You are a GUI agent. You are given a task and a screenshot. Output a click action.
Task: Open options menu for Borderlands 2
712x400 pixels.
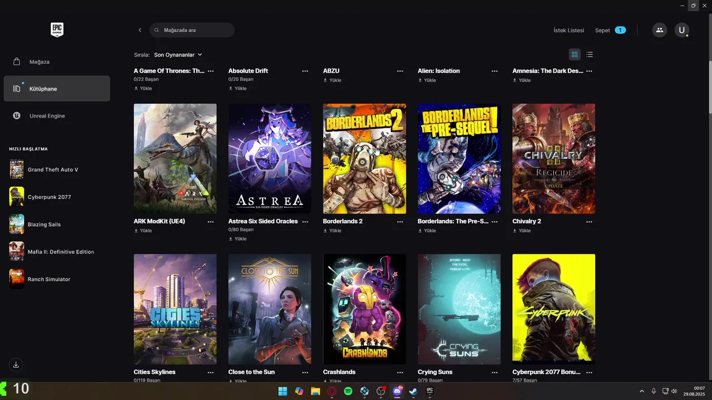pyautogui.click(x=400, y=222)
